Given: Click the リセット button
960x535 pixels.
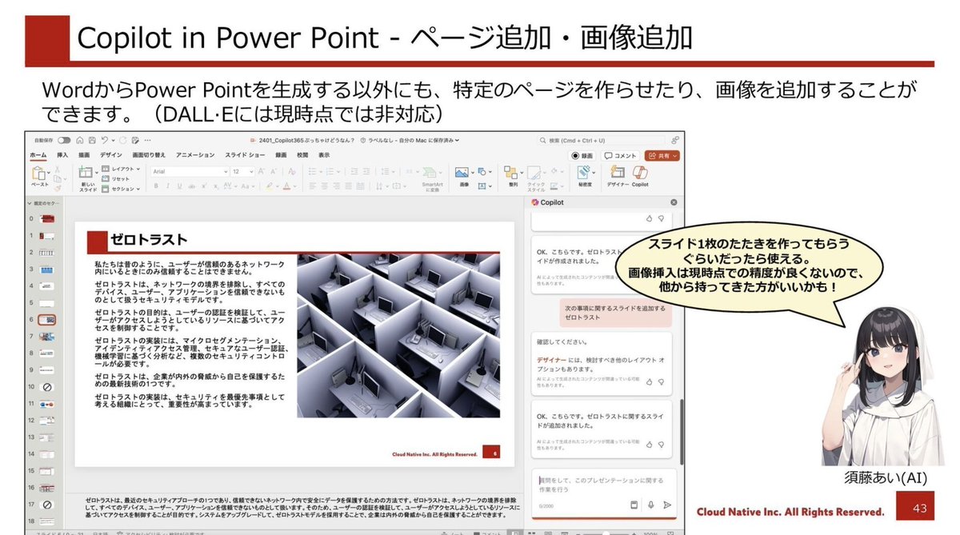Looking at the screenshot, I should click(x=117, y=179).
